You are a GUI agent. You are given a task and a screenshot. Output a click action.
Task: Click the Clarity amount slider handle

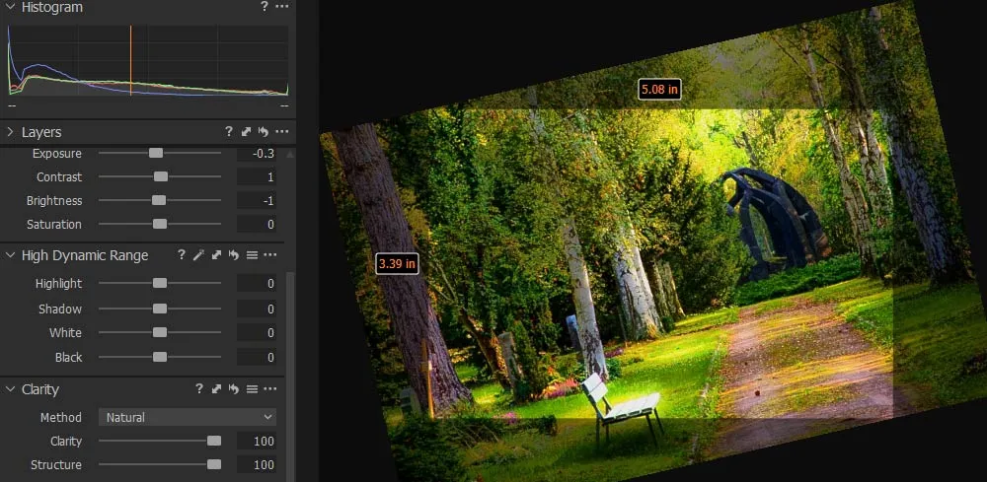tap(214, 441)
